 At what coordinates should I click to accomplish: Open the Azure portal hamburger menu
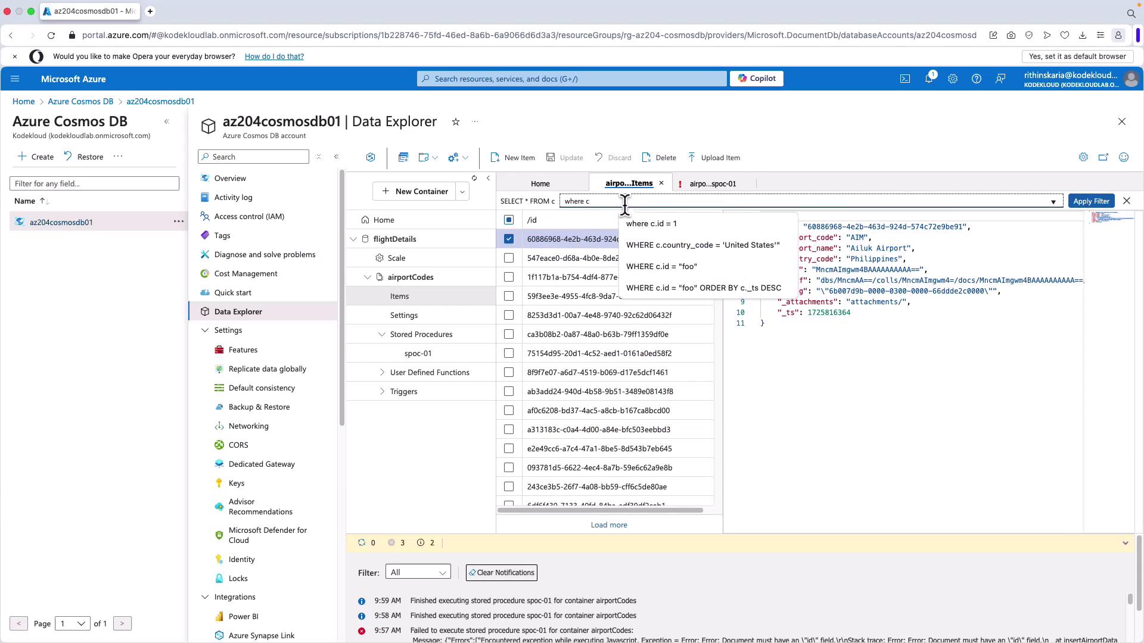point(15,79)
